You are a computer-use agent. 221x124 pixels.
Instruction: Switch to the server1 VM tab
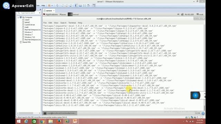coord(49,11)
